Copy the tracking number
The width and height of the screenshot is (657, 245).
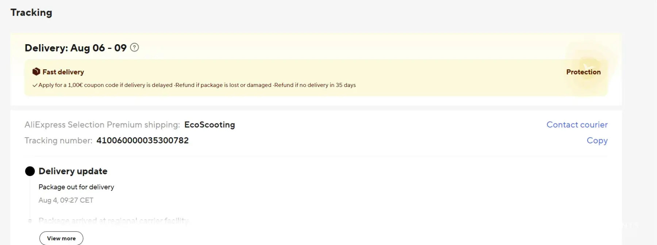click(597, 141)
